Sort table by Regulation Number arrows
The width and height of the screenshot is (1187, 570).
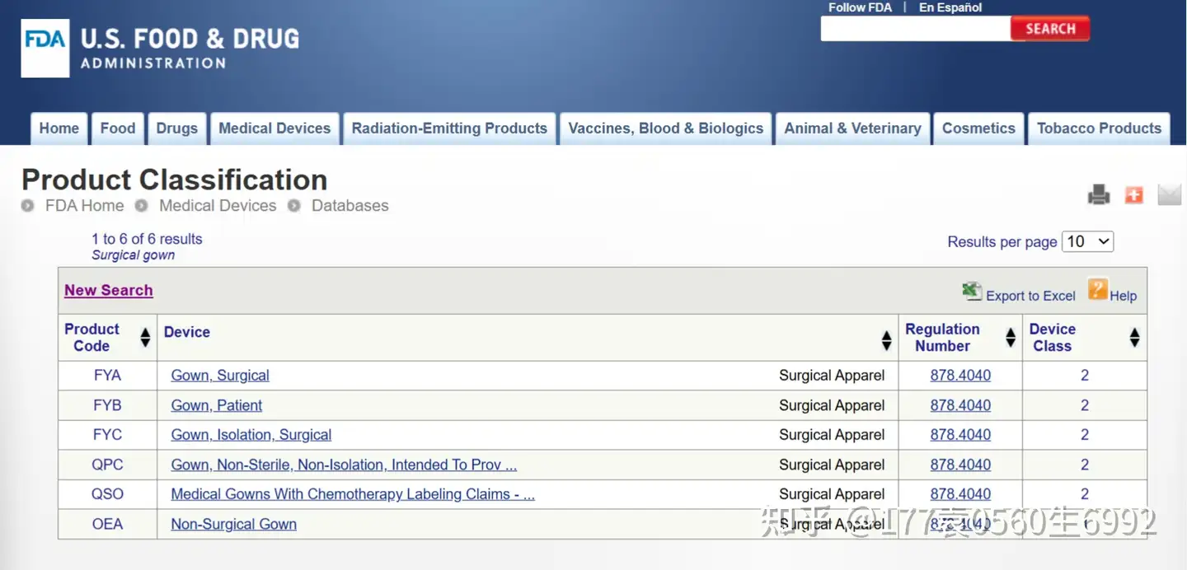tap(1011, 338)
